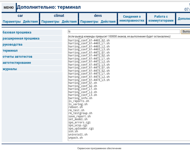The image size is (190, 151).
Task: Open climat Действия link
Action: (x=69, y=22)
